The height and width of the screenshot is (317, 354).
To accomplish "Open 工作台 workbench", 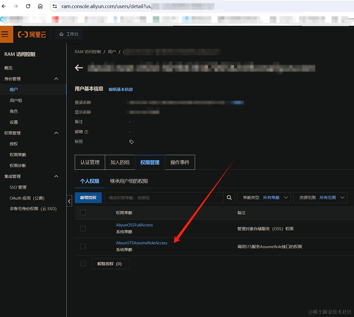I will (x=69, y=34).
